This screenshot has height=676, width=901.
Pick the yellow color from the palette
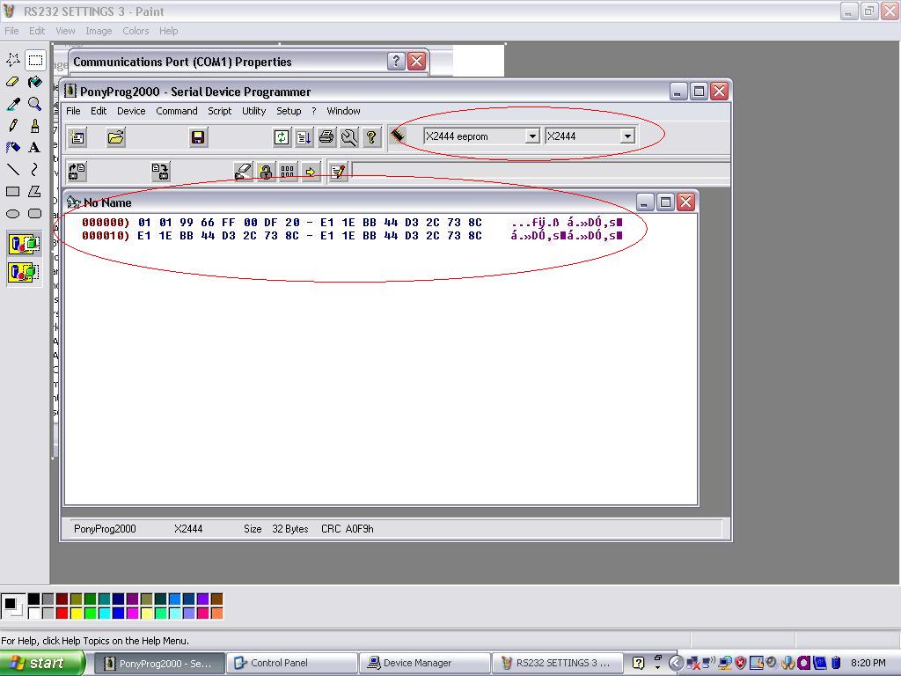pos(76,614)
